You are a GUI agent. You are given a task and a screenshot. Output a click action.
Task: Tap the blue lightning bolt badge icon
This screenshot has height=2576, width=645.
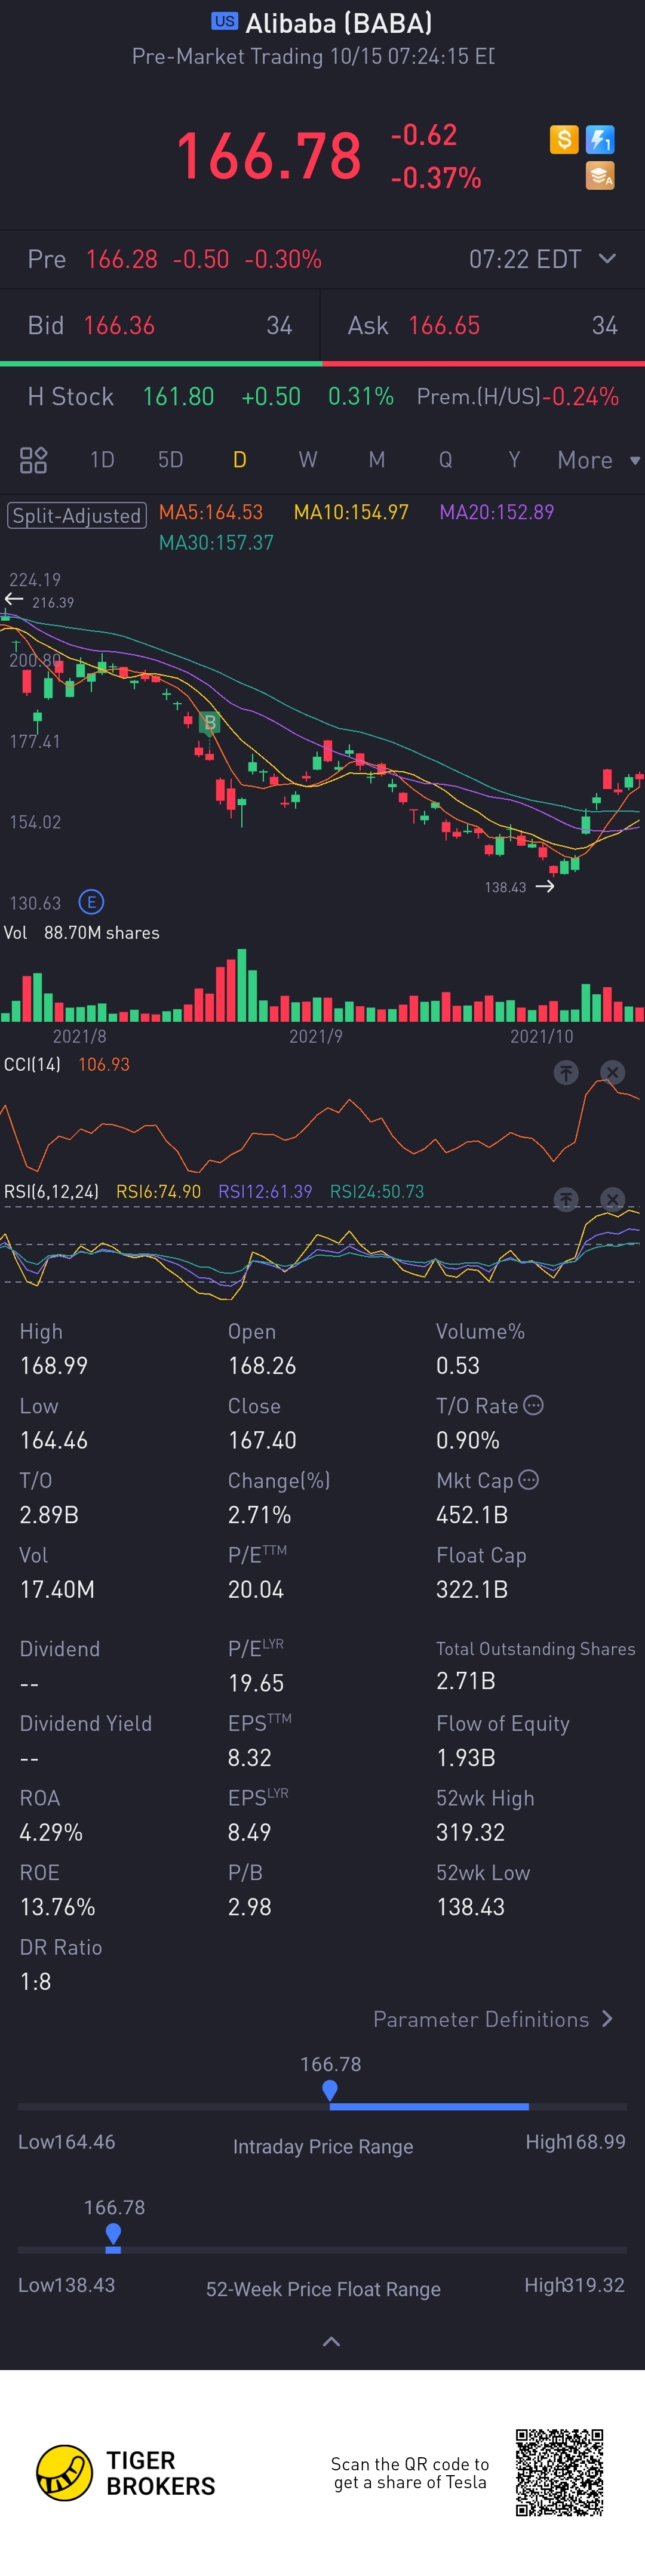point(600,139)
